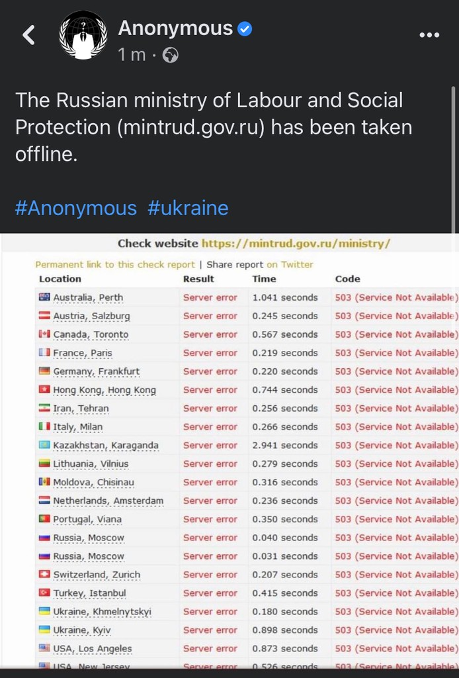Viewport: 459px width, 678px height.
Task: Tap the Turkey flag icon
Action: point(44,593)
